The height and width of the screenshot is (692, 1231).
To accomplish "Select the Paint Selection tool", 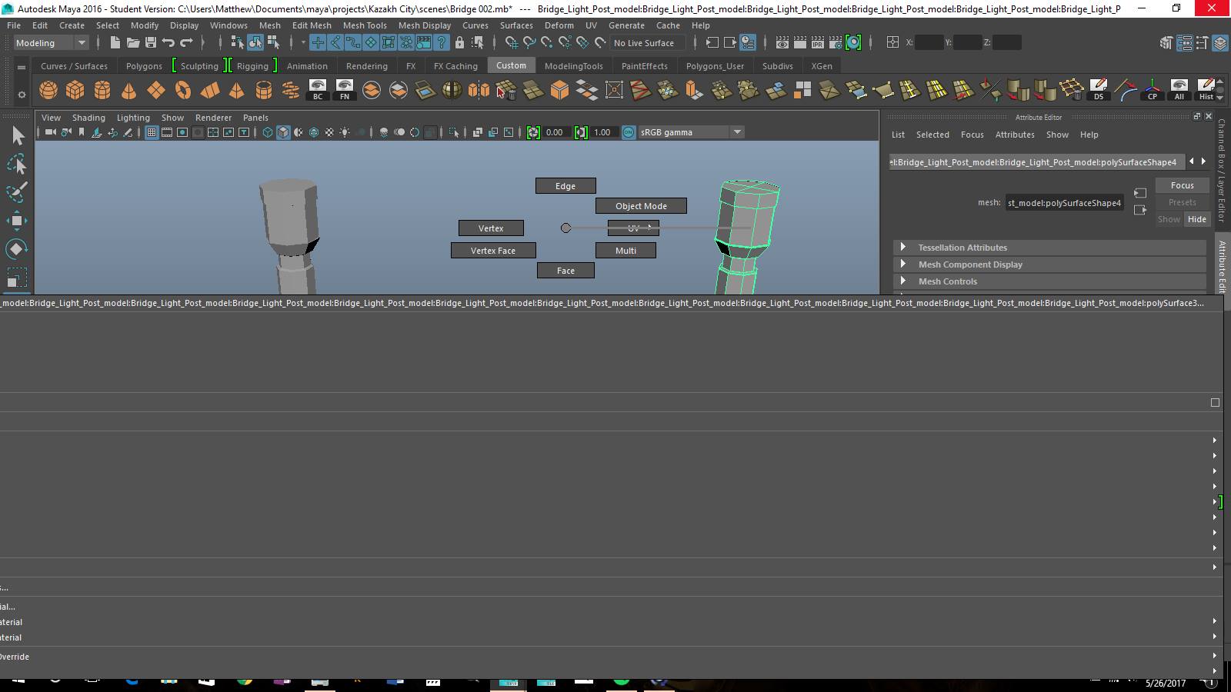I will point(18,192).
